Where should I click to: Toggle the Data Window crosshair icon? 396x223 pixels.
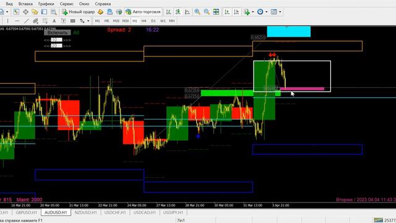[25, 12]
